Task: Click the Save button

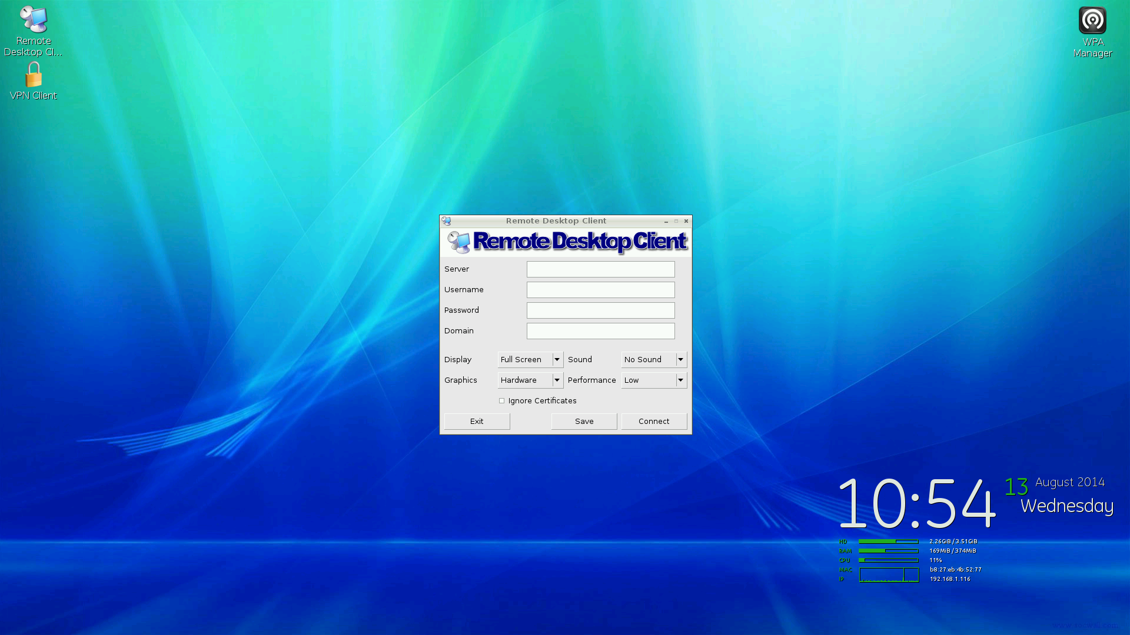Action: click(x=584, y=422)
